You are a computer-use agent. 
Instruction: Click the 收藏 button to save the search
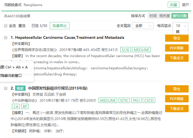(x=173, y=5)
